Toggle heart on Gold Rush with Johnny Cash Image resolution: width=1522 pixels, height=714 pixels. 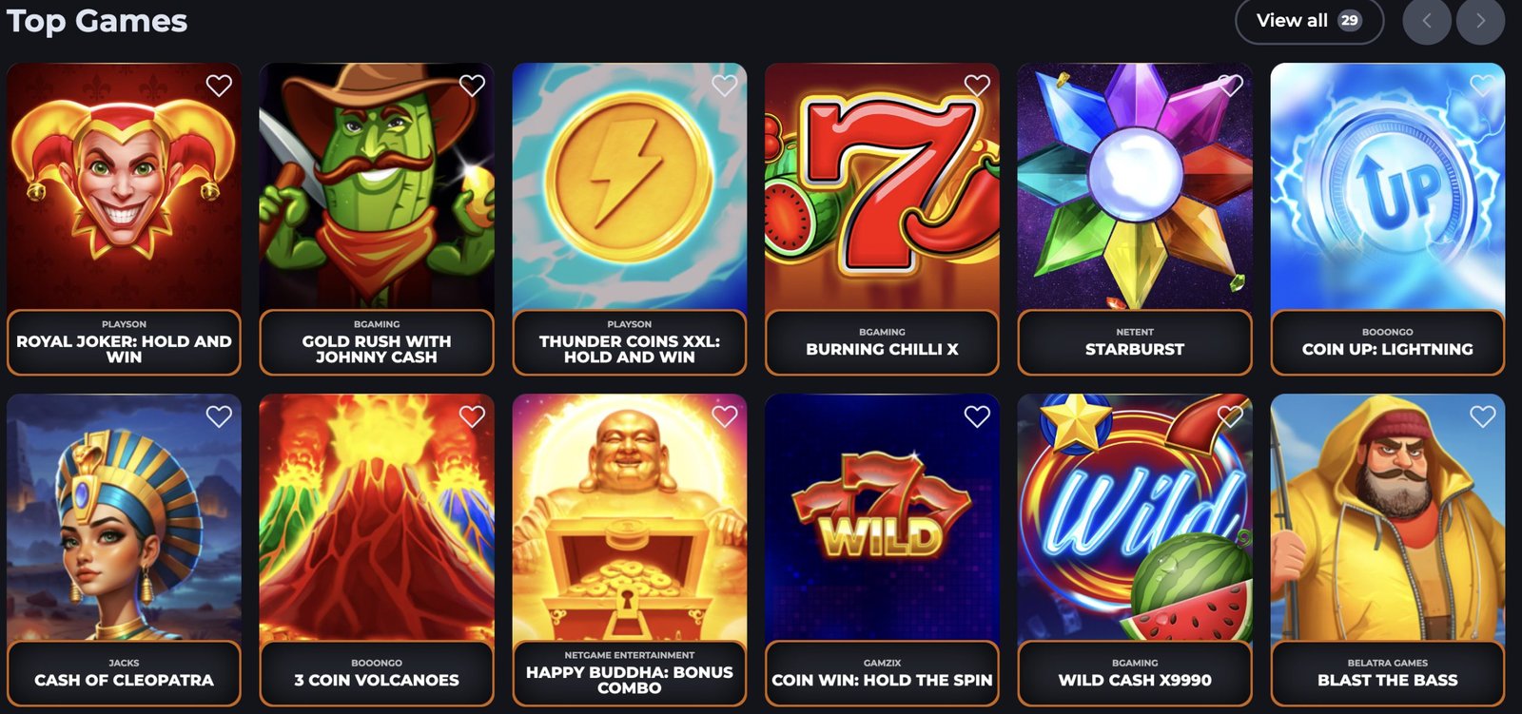click(472, 86)
